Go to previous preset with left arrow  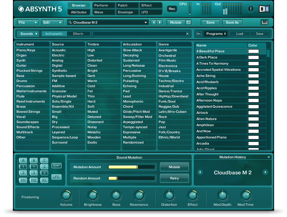point(154,22)
